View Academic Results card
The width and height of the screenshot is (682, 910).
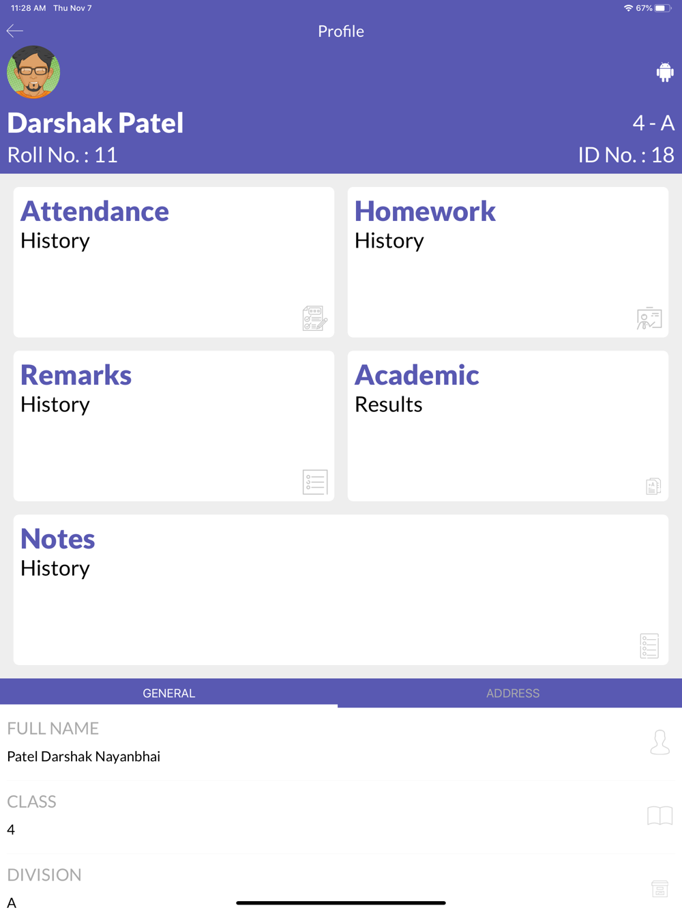click(508, 426)
